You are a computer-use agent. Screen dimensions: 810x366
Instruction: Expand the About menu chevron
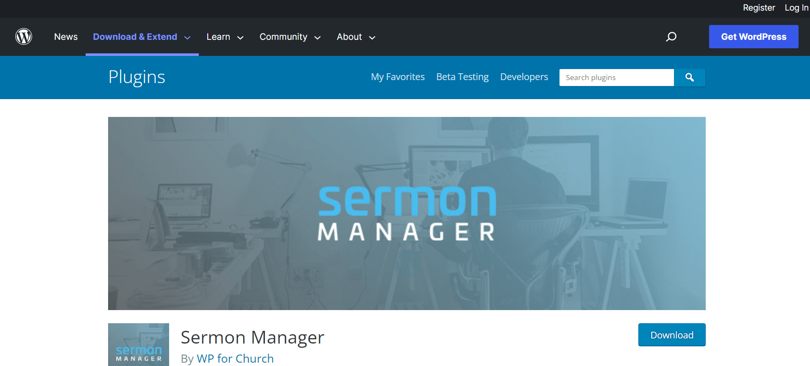tap(372, 38)
